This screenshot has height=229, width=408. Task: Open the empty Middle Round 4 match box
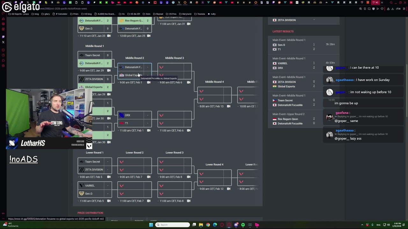tap(214, 95)
